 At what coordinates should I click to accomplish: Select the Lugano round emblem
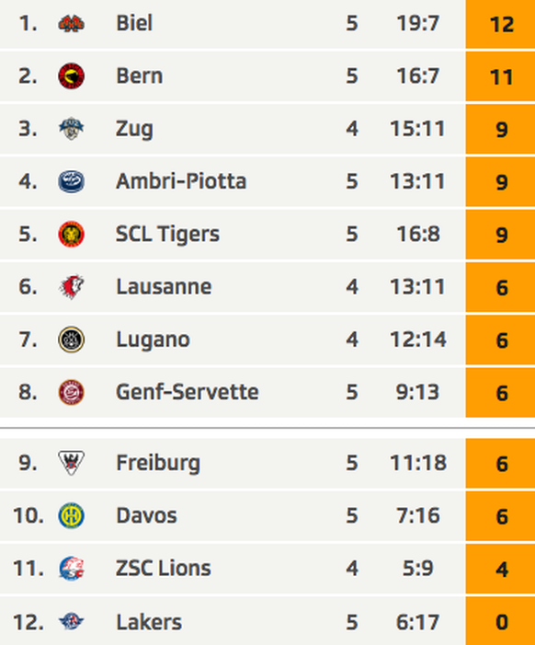tap(71, 340)
